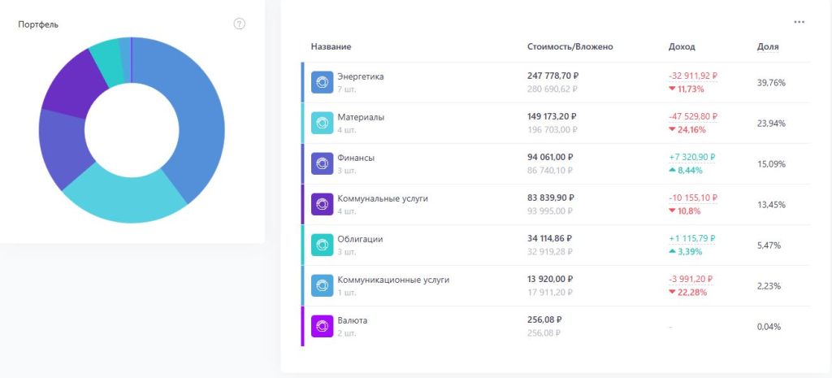
Task: Sort table by Доля column header
Action: click(767, 47)
